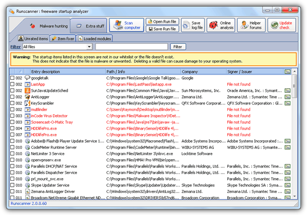Click the certificate column header icon

point(288,72)
